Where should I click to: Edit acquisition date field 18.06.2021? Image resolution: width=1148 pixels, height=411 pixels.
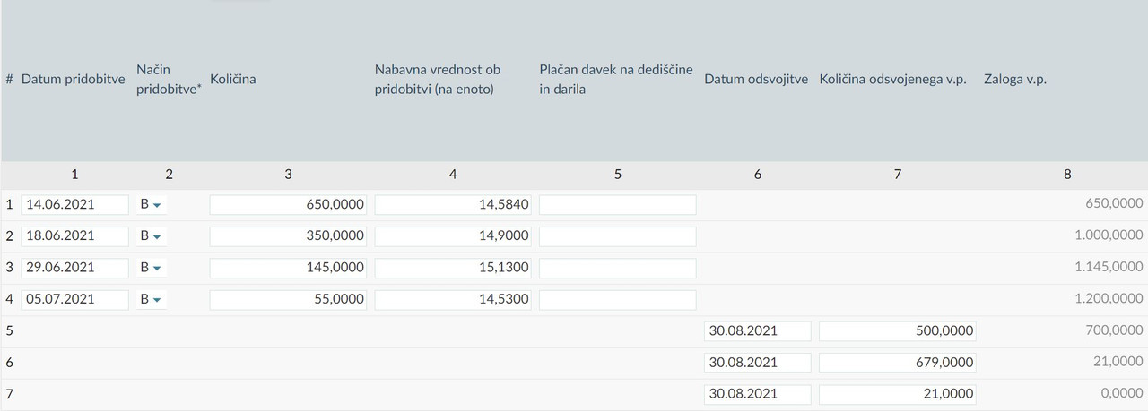pyautogui.click(x=75, y=236)
